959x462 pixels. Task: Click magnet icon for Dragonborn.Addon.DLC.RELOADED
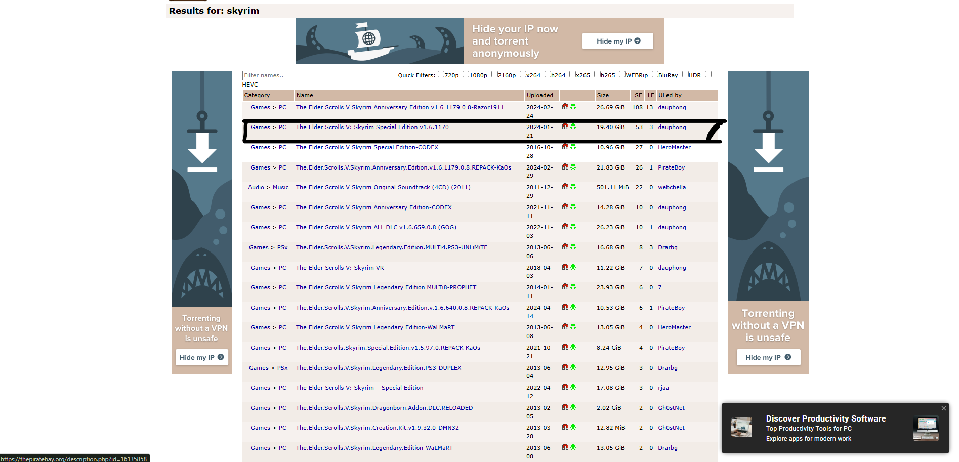(x=565, y=407)
